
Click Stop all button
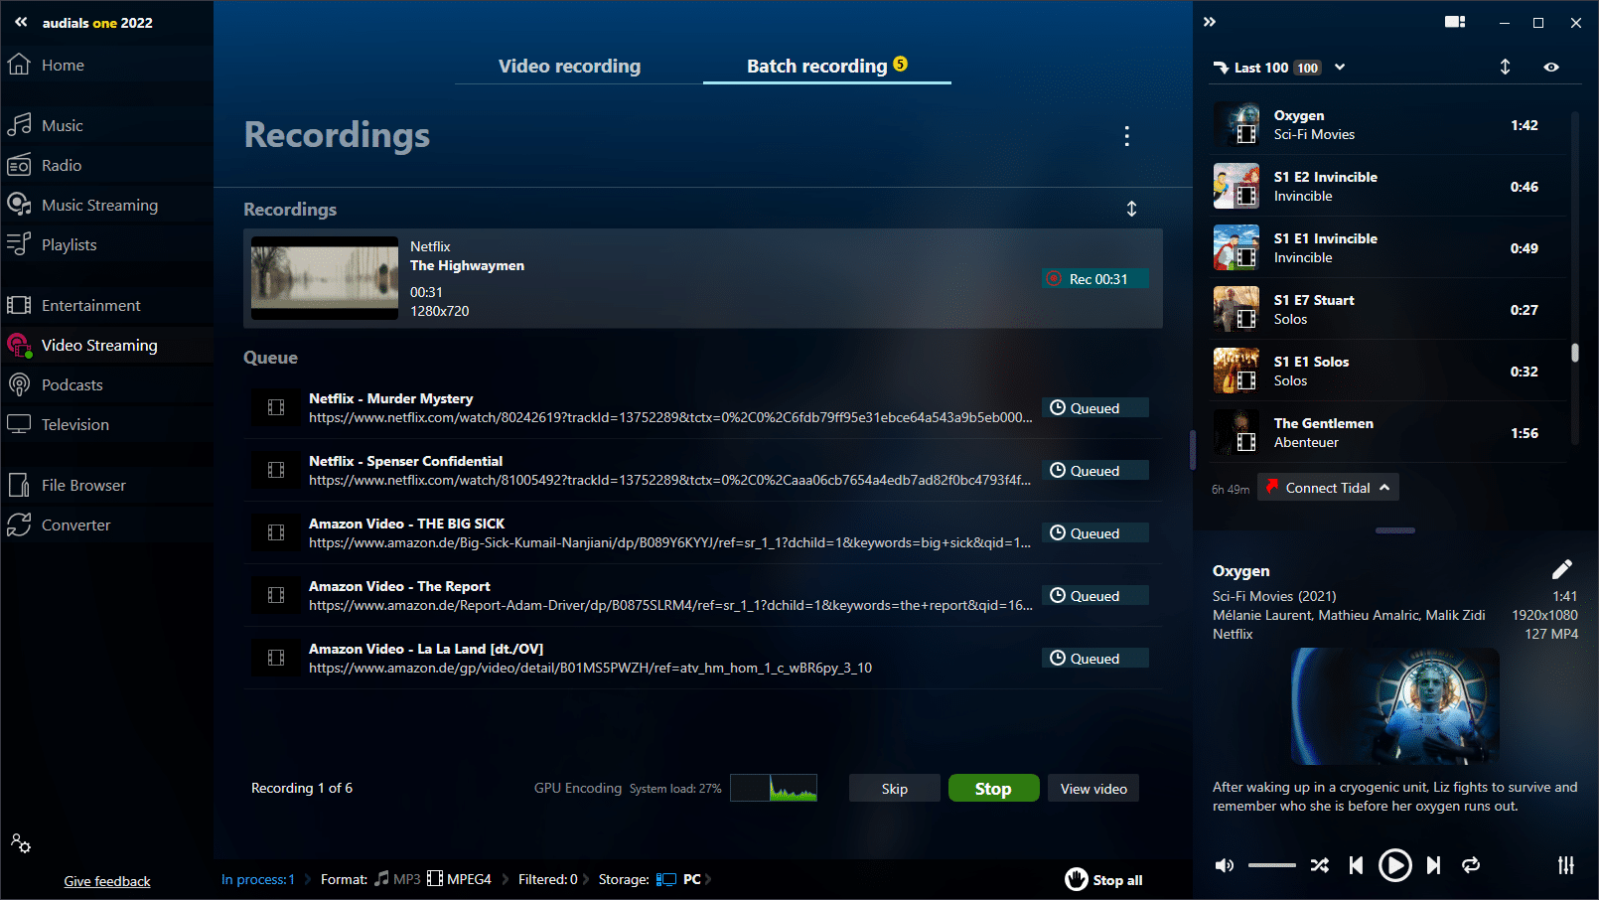click(1104, 879)
